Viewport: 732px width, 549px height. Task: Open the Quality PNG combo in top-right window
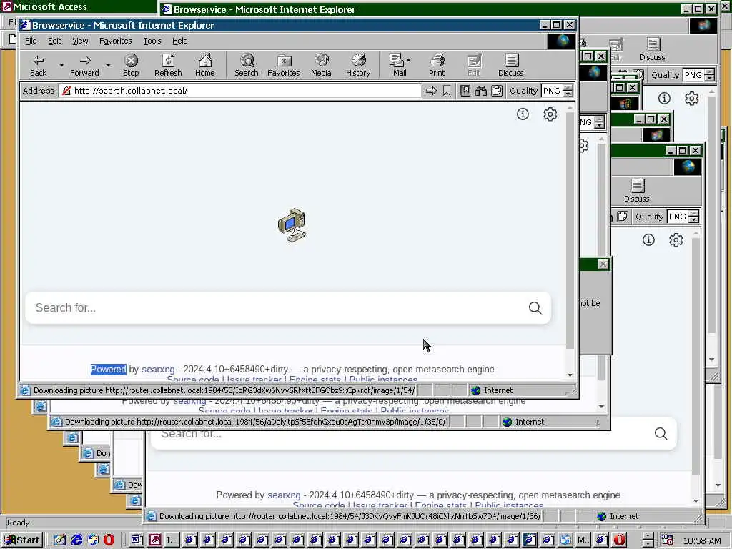coord(698,74)
